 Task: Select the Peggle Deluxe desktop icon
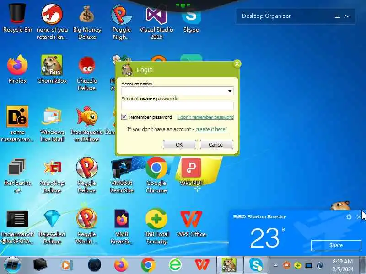click(87, 175)
